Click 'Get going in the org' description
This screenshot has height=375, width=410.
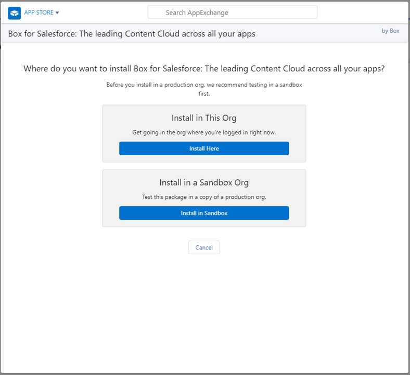[204, 132]
